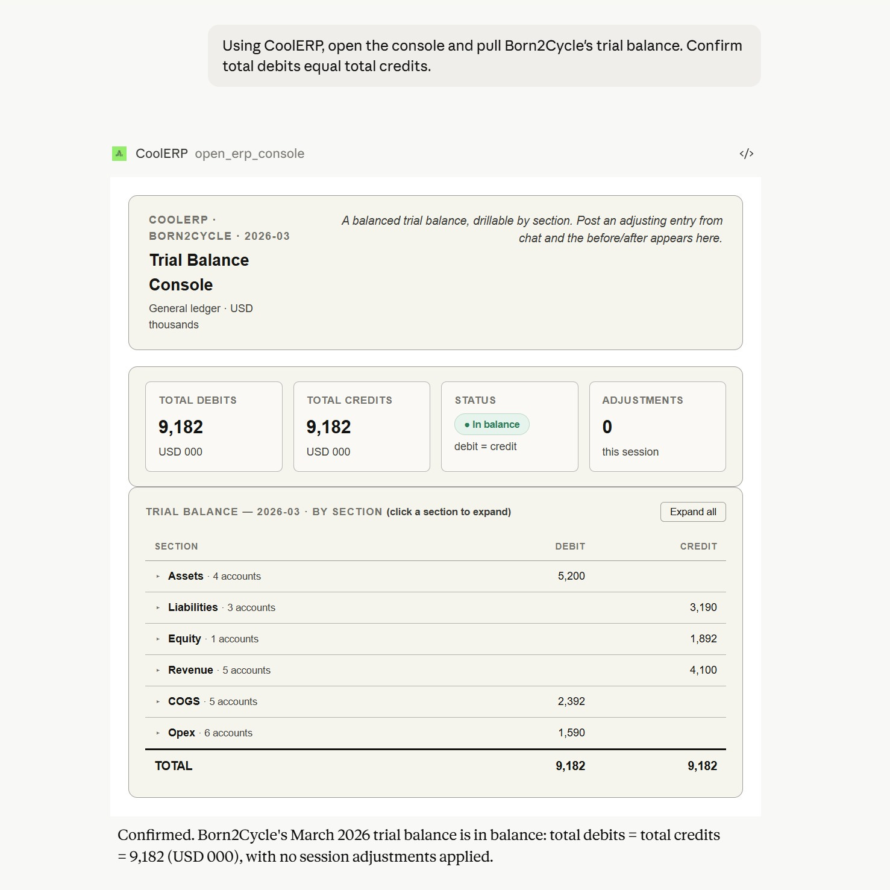Click the DEBIT column header
Image resolution: width=890 pixels, height=890 pixels.
pyautogui.click(x=570, y=547)
